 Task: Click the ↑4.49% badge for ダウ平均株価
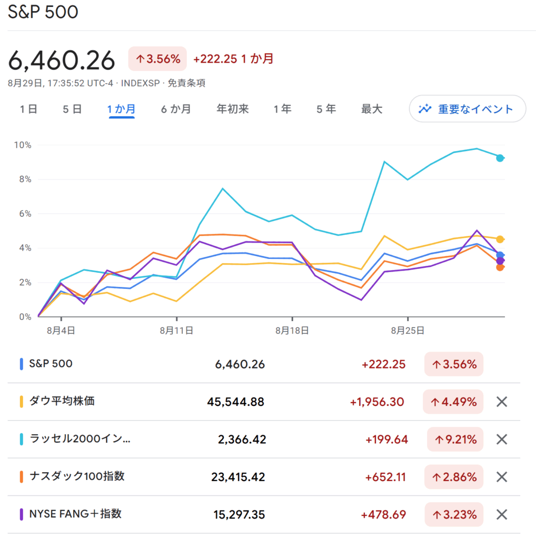click(453, 402)
